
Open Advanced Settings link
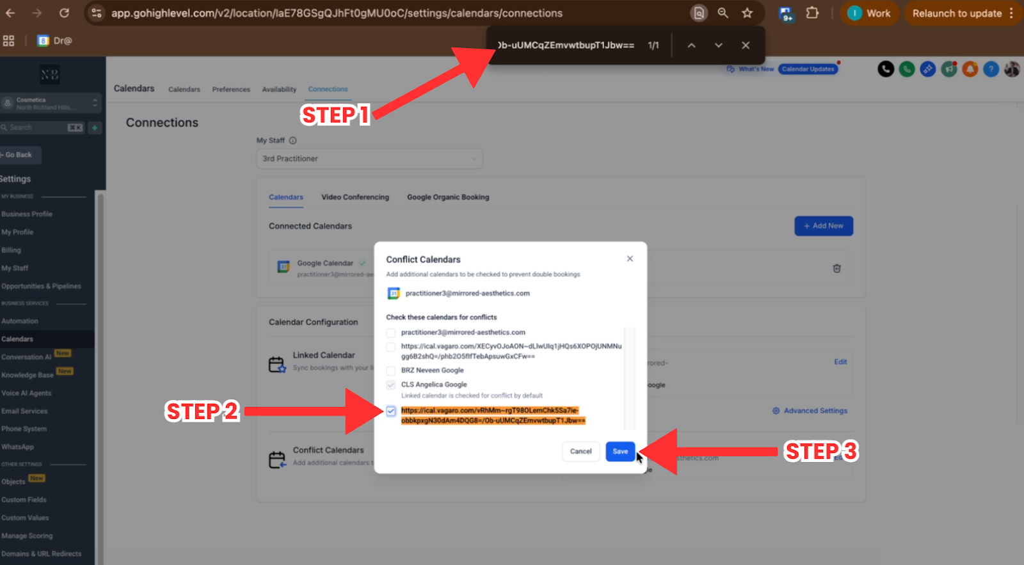pyautogui.click(x=810, y=411)
